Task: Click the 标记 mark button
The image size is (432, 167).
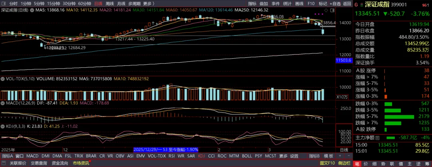Action: pyautogui.click(x=323, y=4)
